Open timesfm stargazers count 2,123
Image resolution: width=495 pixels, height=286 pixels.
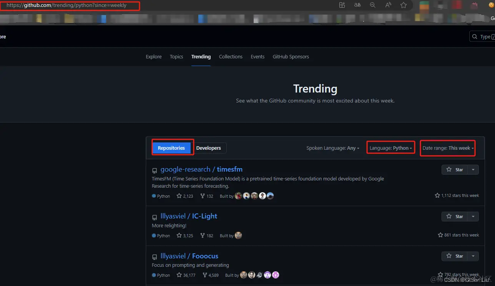(185, 196)
